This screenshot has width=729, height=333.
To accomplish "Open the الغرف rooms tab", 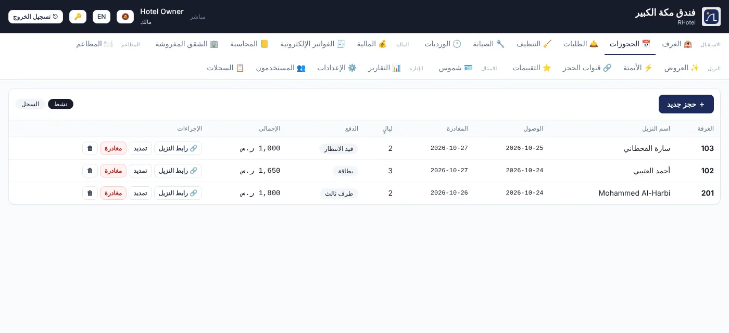I will pyautogui.click(x=677, y=44).
